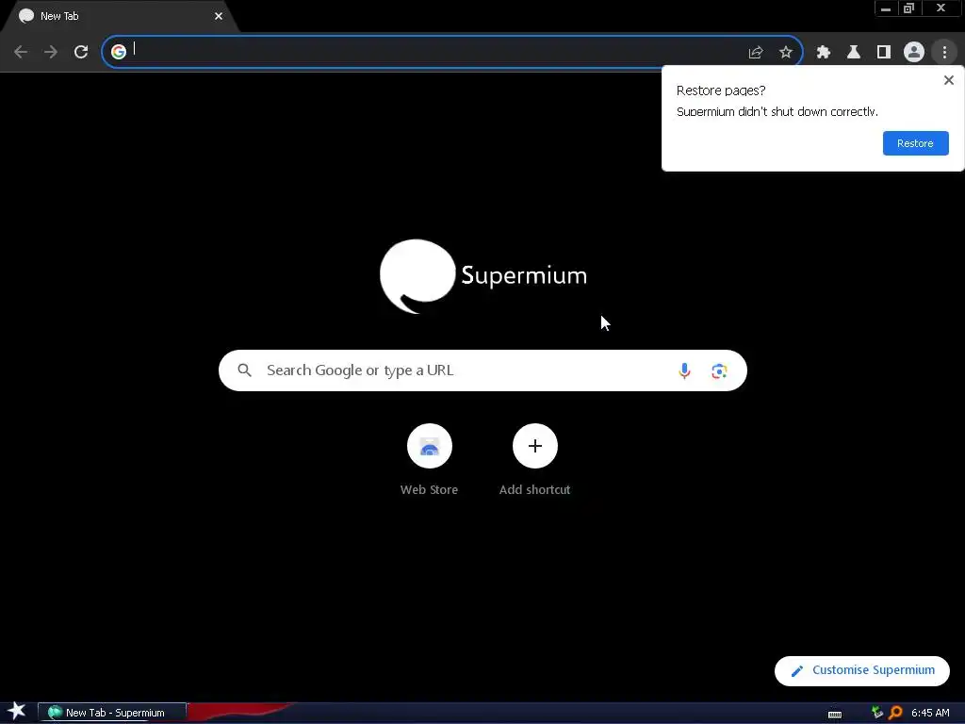The height and width of the screenshot is (724, 965).
Task: Open the Extensions puzzle icon
Action: [824, 53]
